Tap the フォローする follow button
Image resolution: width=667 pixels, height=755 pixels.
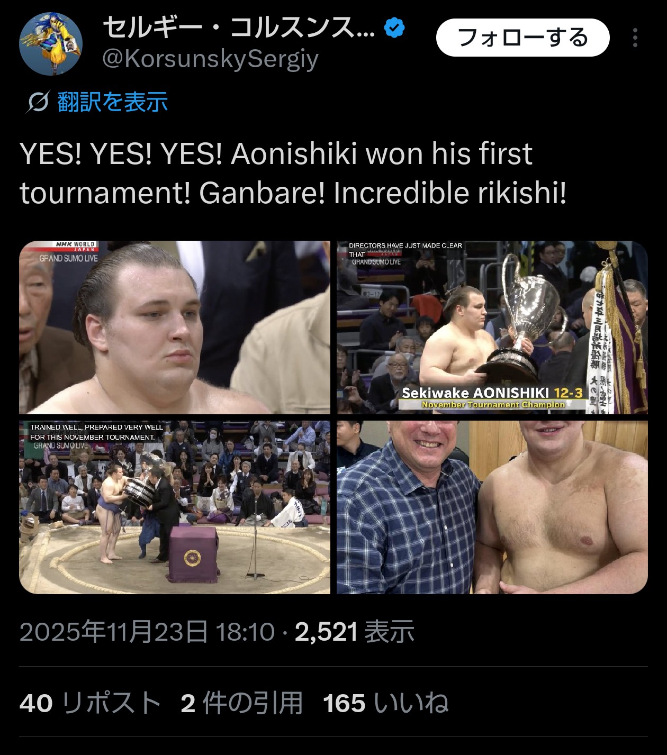click(x=523, y=38)
